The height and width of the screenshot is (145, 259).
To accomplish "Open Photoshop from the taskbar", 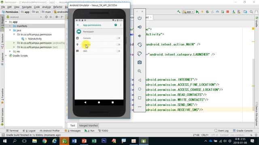I will click(x=104, y=141).
